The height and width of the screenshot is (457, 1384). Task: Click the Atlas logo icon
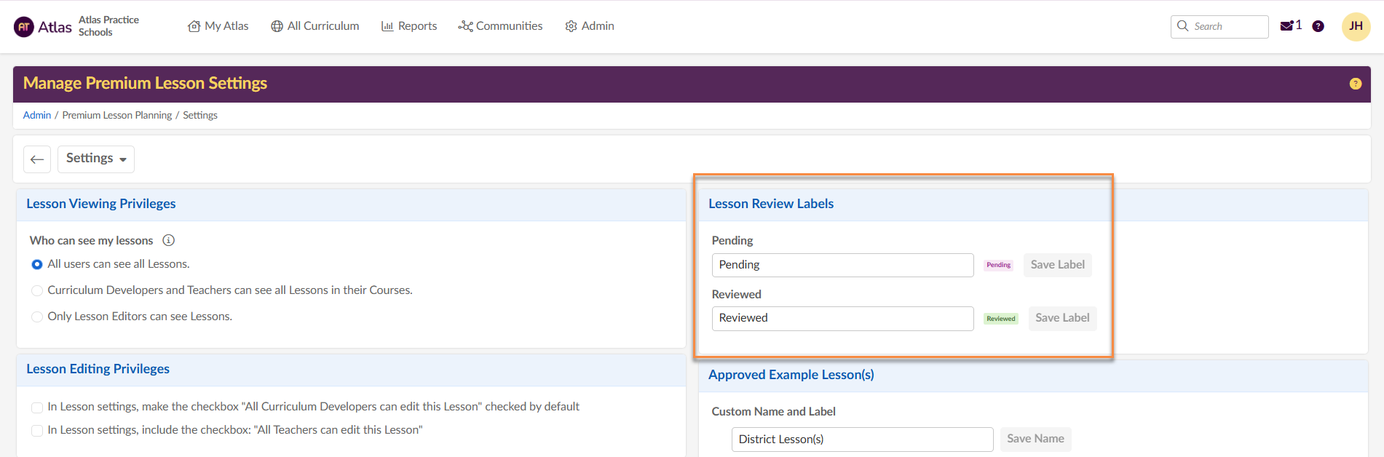click(x=24, y=27)
